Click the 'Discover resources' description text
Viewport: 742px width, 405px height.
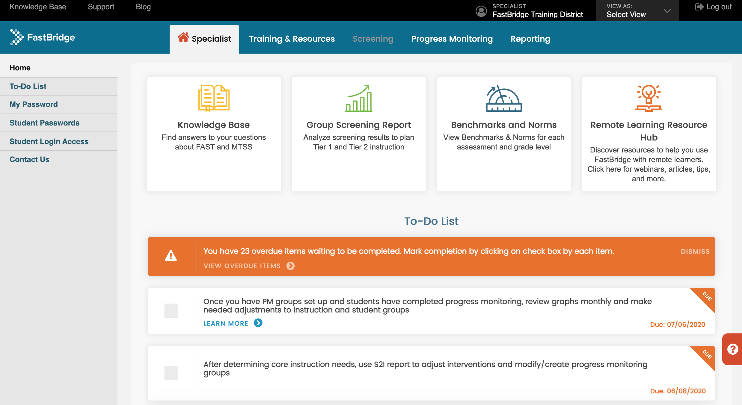[649, 164]
